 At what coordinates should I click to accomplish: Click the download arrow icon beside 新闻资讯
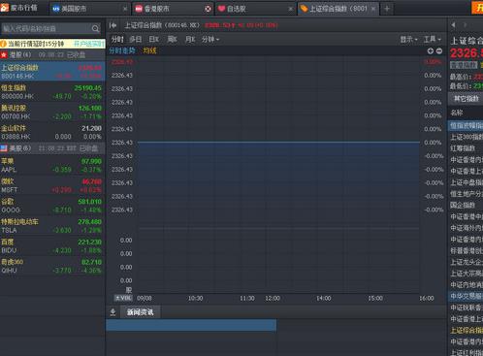(x=113, y=312)
